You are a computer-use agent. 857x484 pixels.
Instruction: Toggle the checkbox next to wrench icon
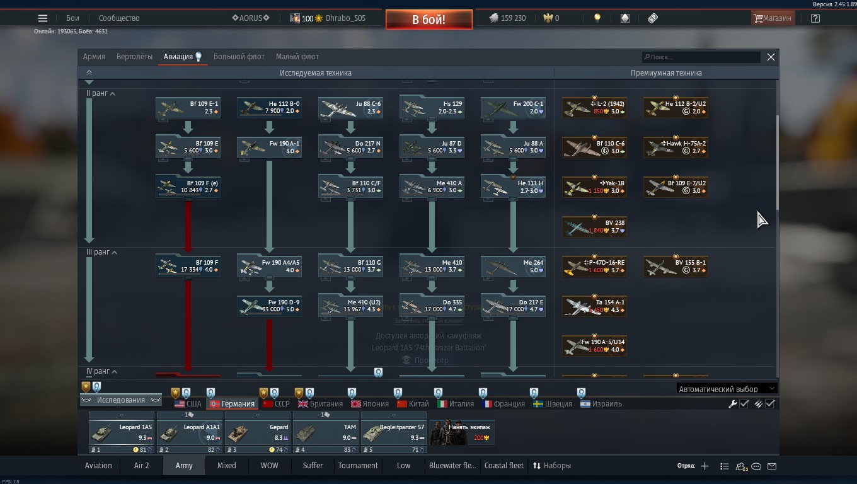tap(744, 404)
